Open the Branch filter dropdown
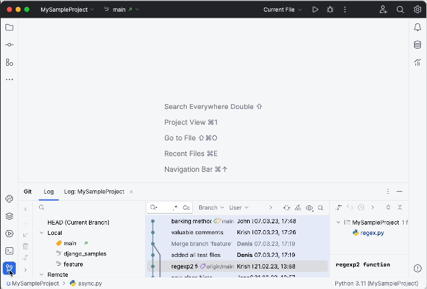Screen dimensions: 427x289 [211, 208]
